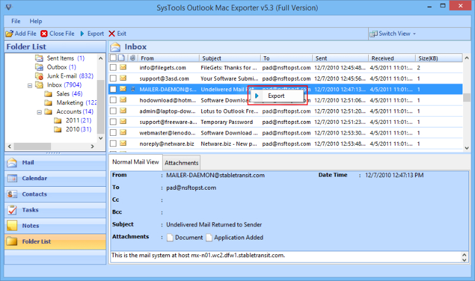Sort by the Received column header

pyautogui.click(x=392, y=58)
